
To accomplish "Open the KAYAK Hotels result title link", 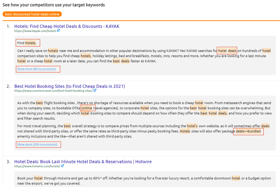I will click(67, 26).
